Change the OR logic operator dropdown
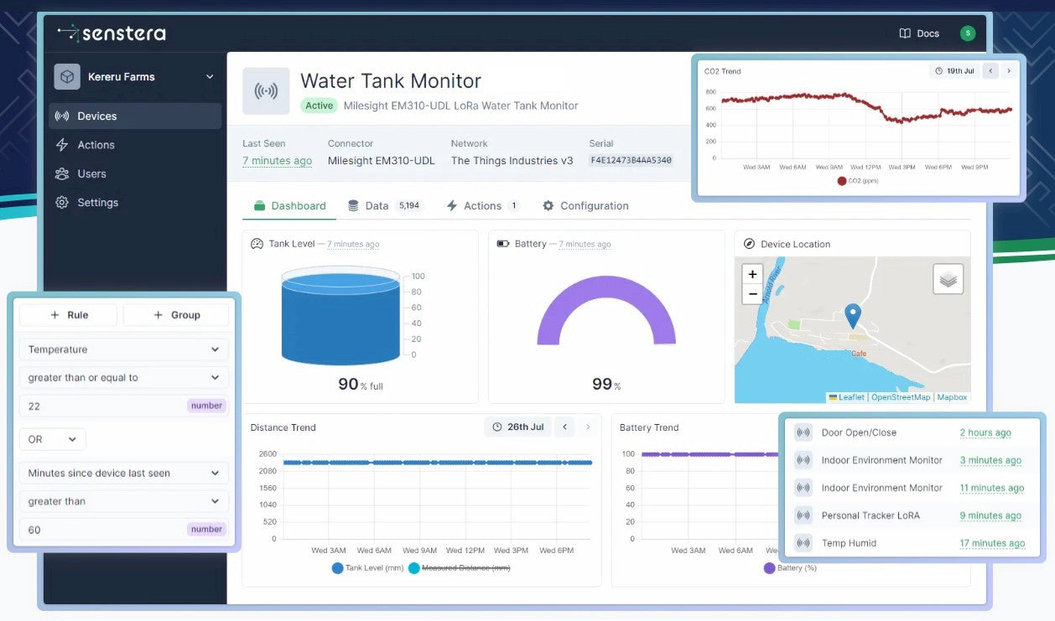The width and height of the screenshot is (1055, 621). click(52, 439)
